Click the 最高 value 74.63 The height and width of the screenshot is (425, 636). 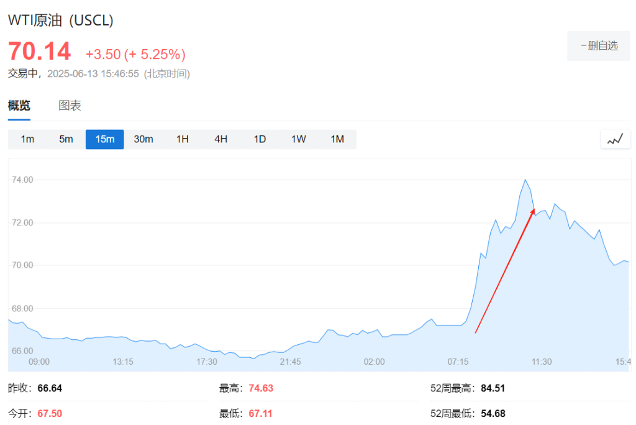pos(260,388)
